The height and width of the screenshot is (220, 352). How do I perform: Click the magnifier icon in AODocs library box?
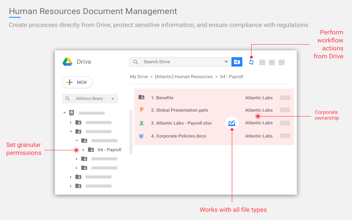(68, 99)
